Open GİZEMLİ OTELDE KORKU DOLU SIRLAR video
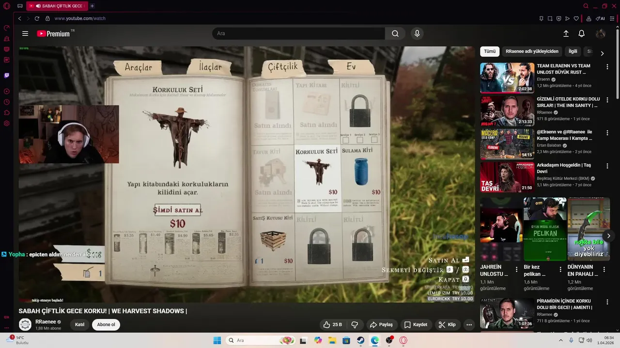This screenshot has width=620, height=348. [x=507, y=111]
